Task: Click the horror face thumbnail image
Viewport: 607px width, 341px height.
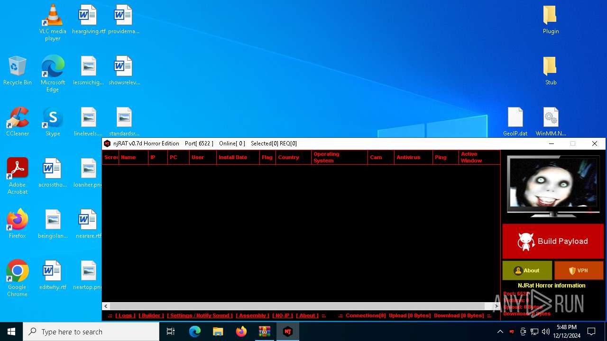Action: 552,182
